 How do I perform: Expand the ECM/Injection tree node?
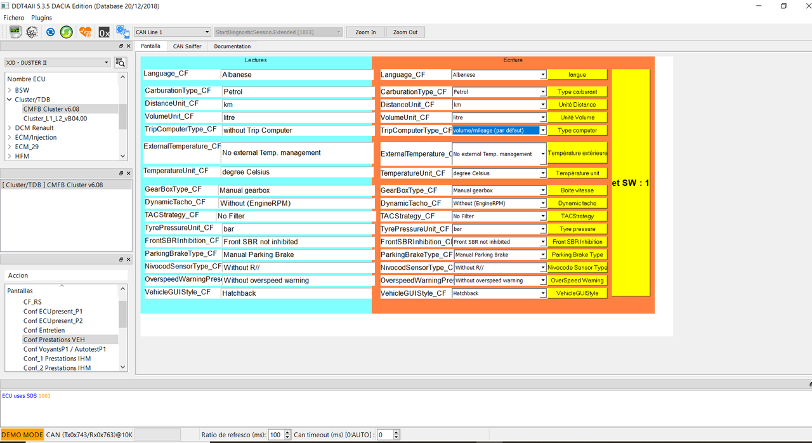point(10,137)
